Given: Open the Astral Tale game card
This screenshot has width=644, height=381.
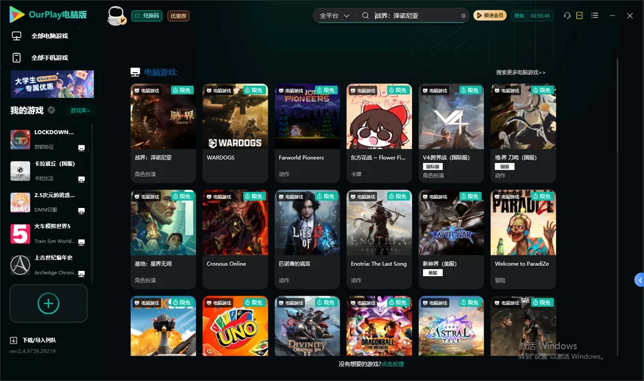Looking at the screenshot, I should [x=451, y=326].
